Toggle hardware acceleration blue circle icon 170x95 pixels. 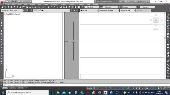[x=155, y=88]
